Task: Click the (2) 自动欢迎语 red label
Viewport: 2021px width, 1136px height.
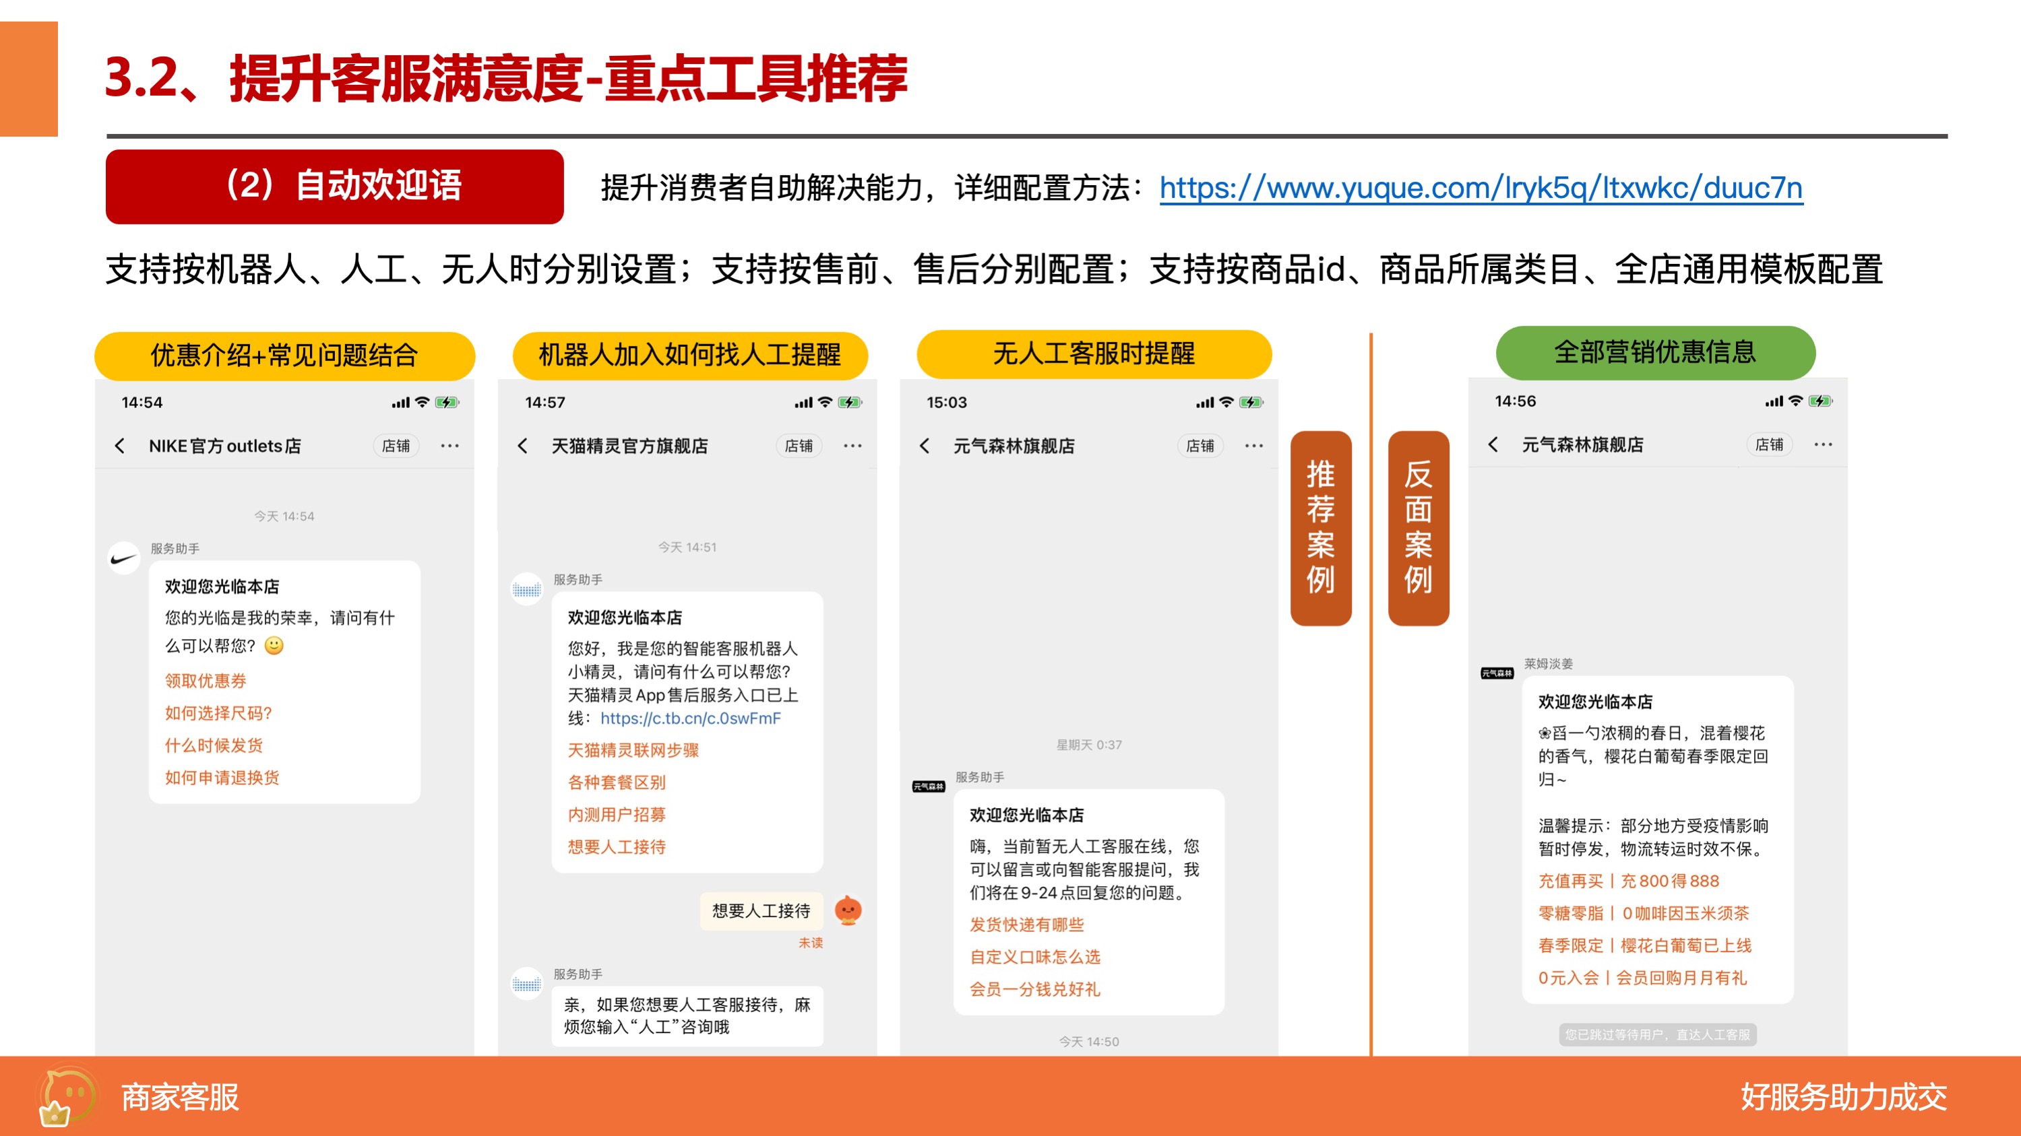Action: [335, 187]
